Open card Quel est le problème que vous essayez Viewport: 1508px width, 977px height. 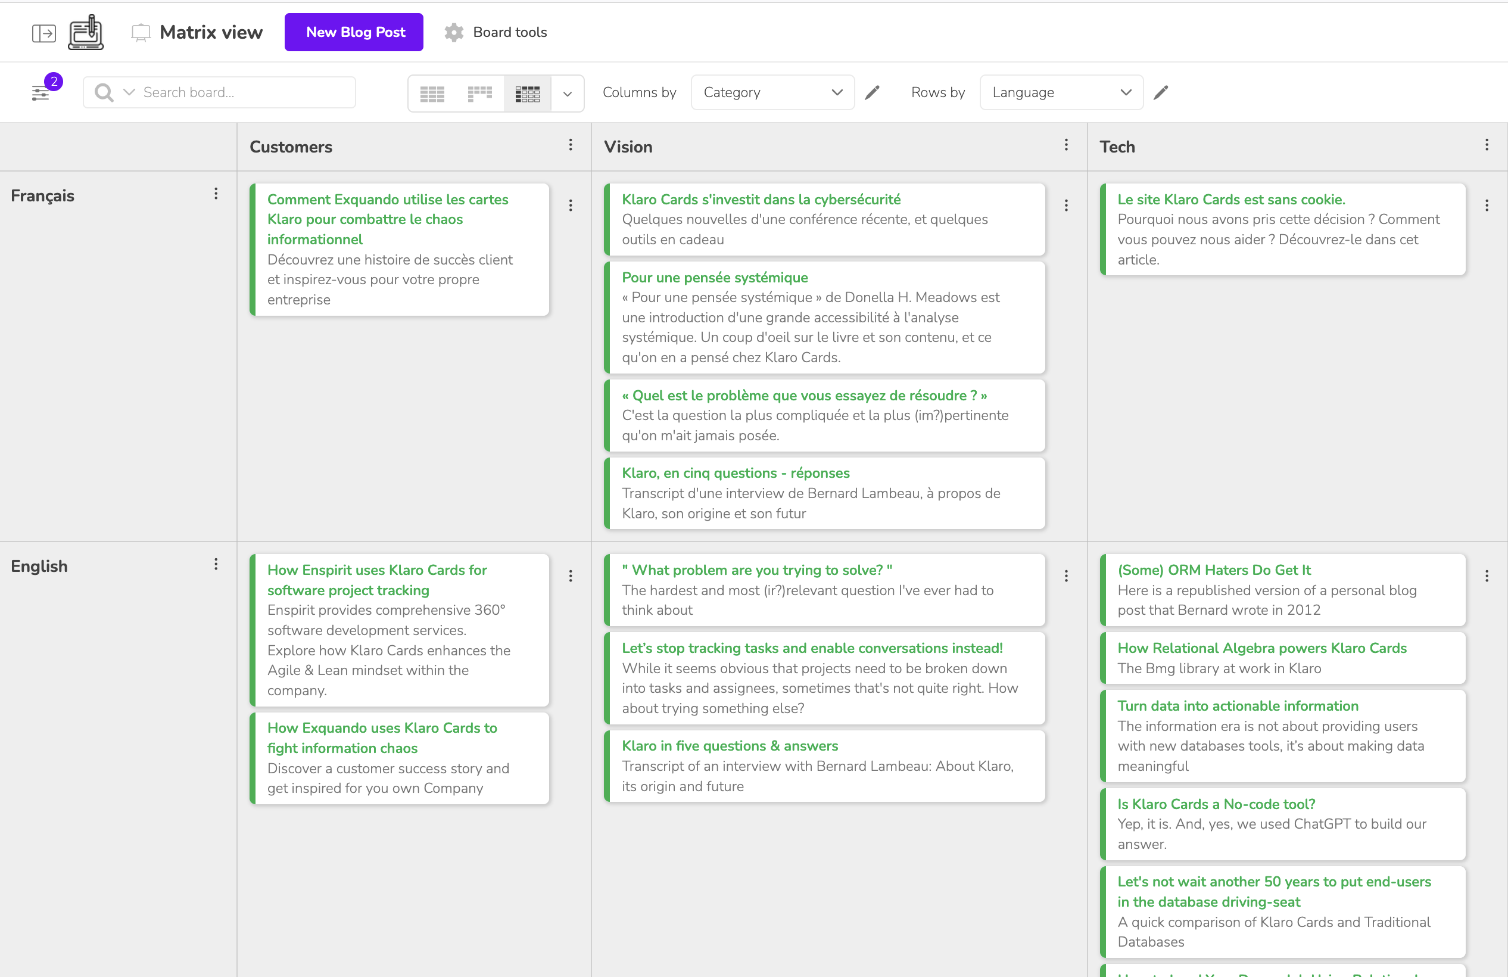[x=824, y=416]
